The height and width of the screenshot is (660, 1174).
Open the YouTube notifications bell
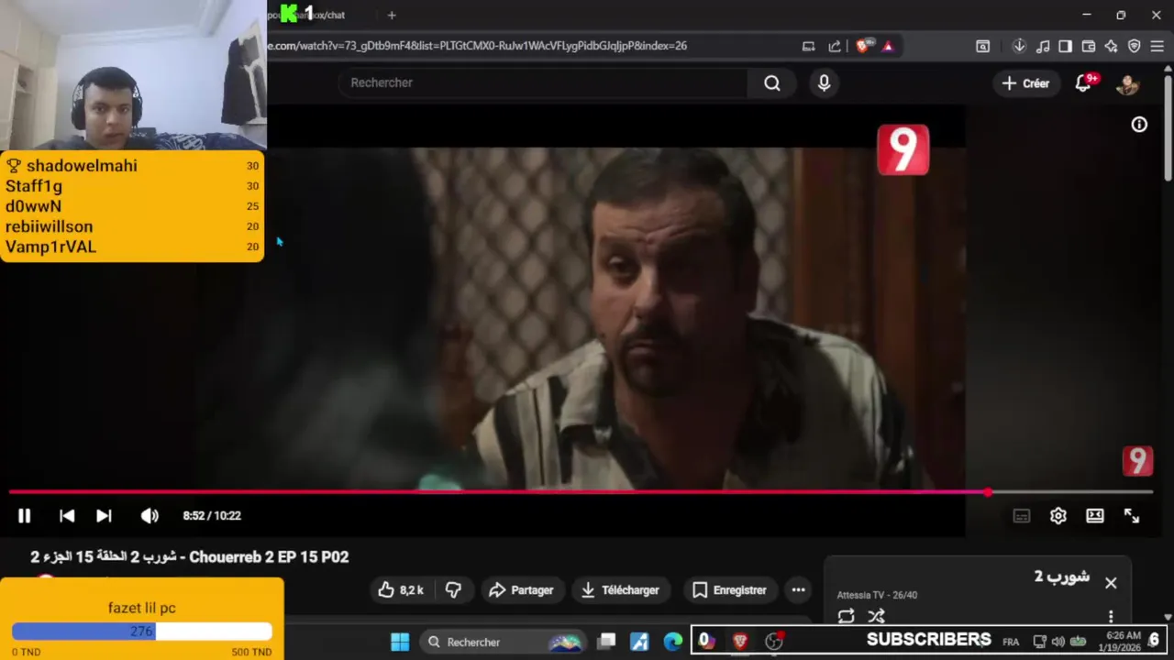1083,83
